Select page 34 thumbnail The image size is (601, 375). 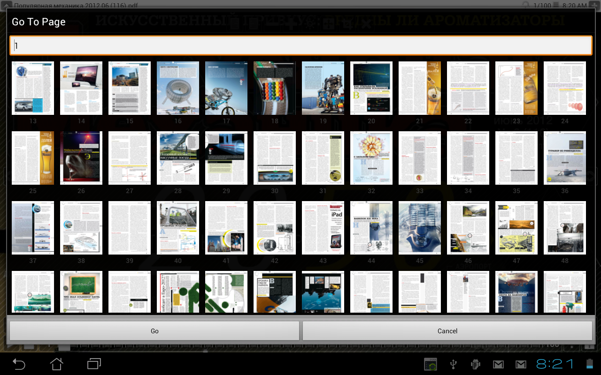tap(468, 158)
